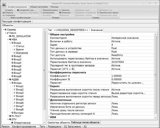This screenshot has width=160, height=128.
Task: Click the Коэффициент A value field
Action: [x=132, y=76]
